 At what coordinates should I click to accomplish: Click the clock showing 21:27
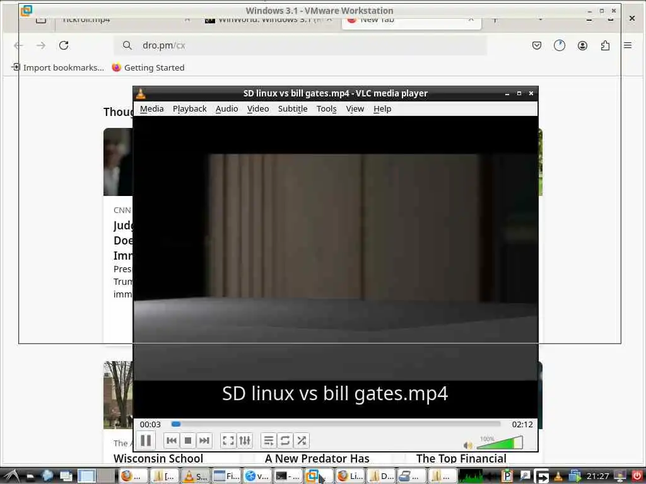click(597, 476)
